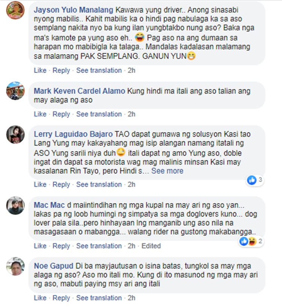Visit the Jayson Yulo Manalang name link
Image resolution: width=282 pixels, height=308 pixels.
73,10
